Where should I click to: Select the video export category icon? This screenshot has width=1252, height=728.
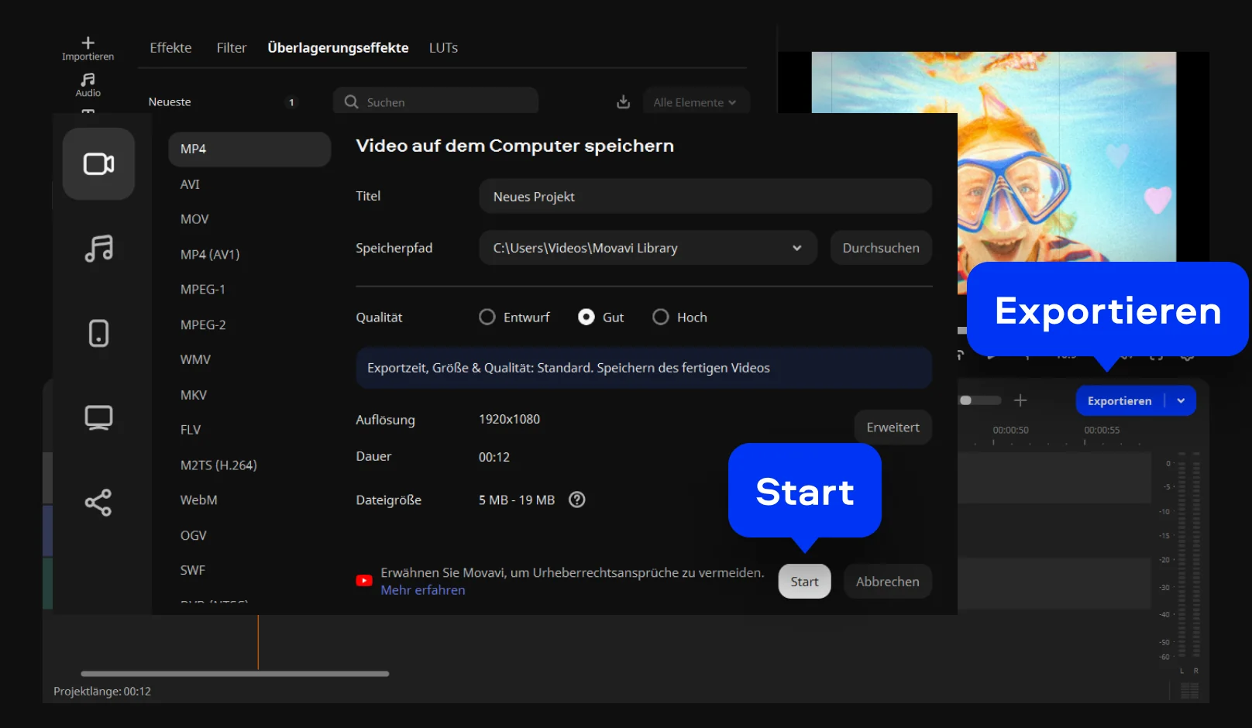tap(98, 164)
